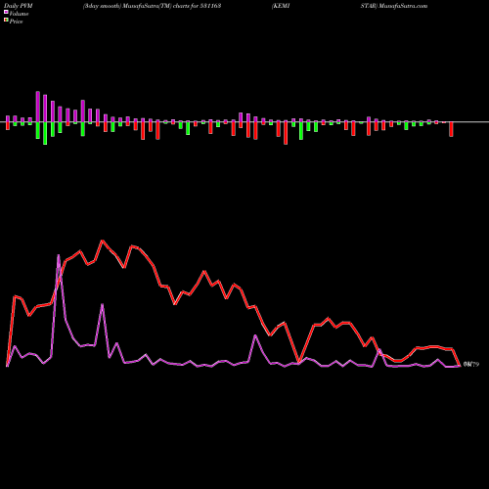Viewport: 489px width, 489px height.
Task: Click the '(KEMI' symbol text
Action: click(281, 6)
